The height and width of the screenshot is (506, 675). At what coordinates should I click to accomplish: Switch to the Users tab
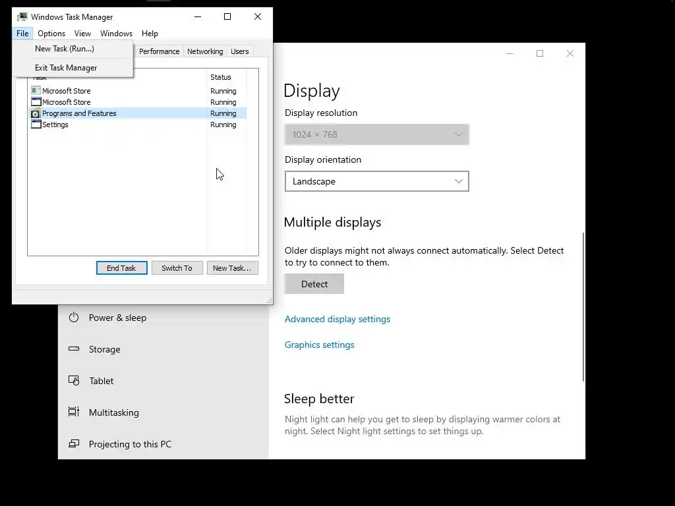(240, 51)
